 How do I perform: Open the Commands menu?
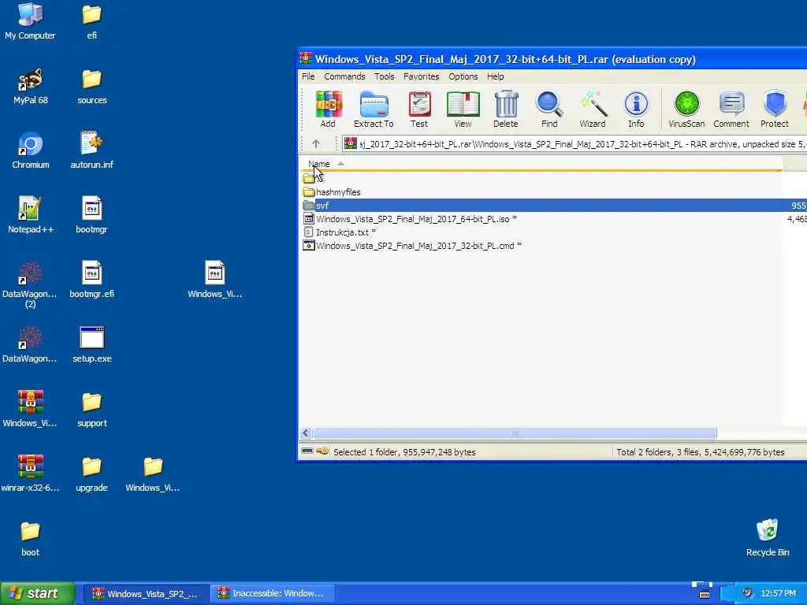[x=344, y=76]
